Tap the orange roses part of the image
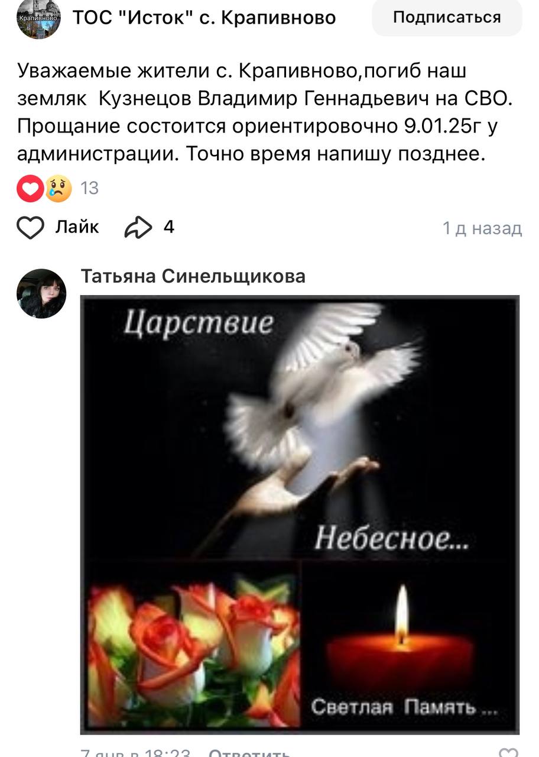The width and height of the screenshot is (539, 757). coord(192,646)
